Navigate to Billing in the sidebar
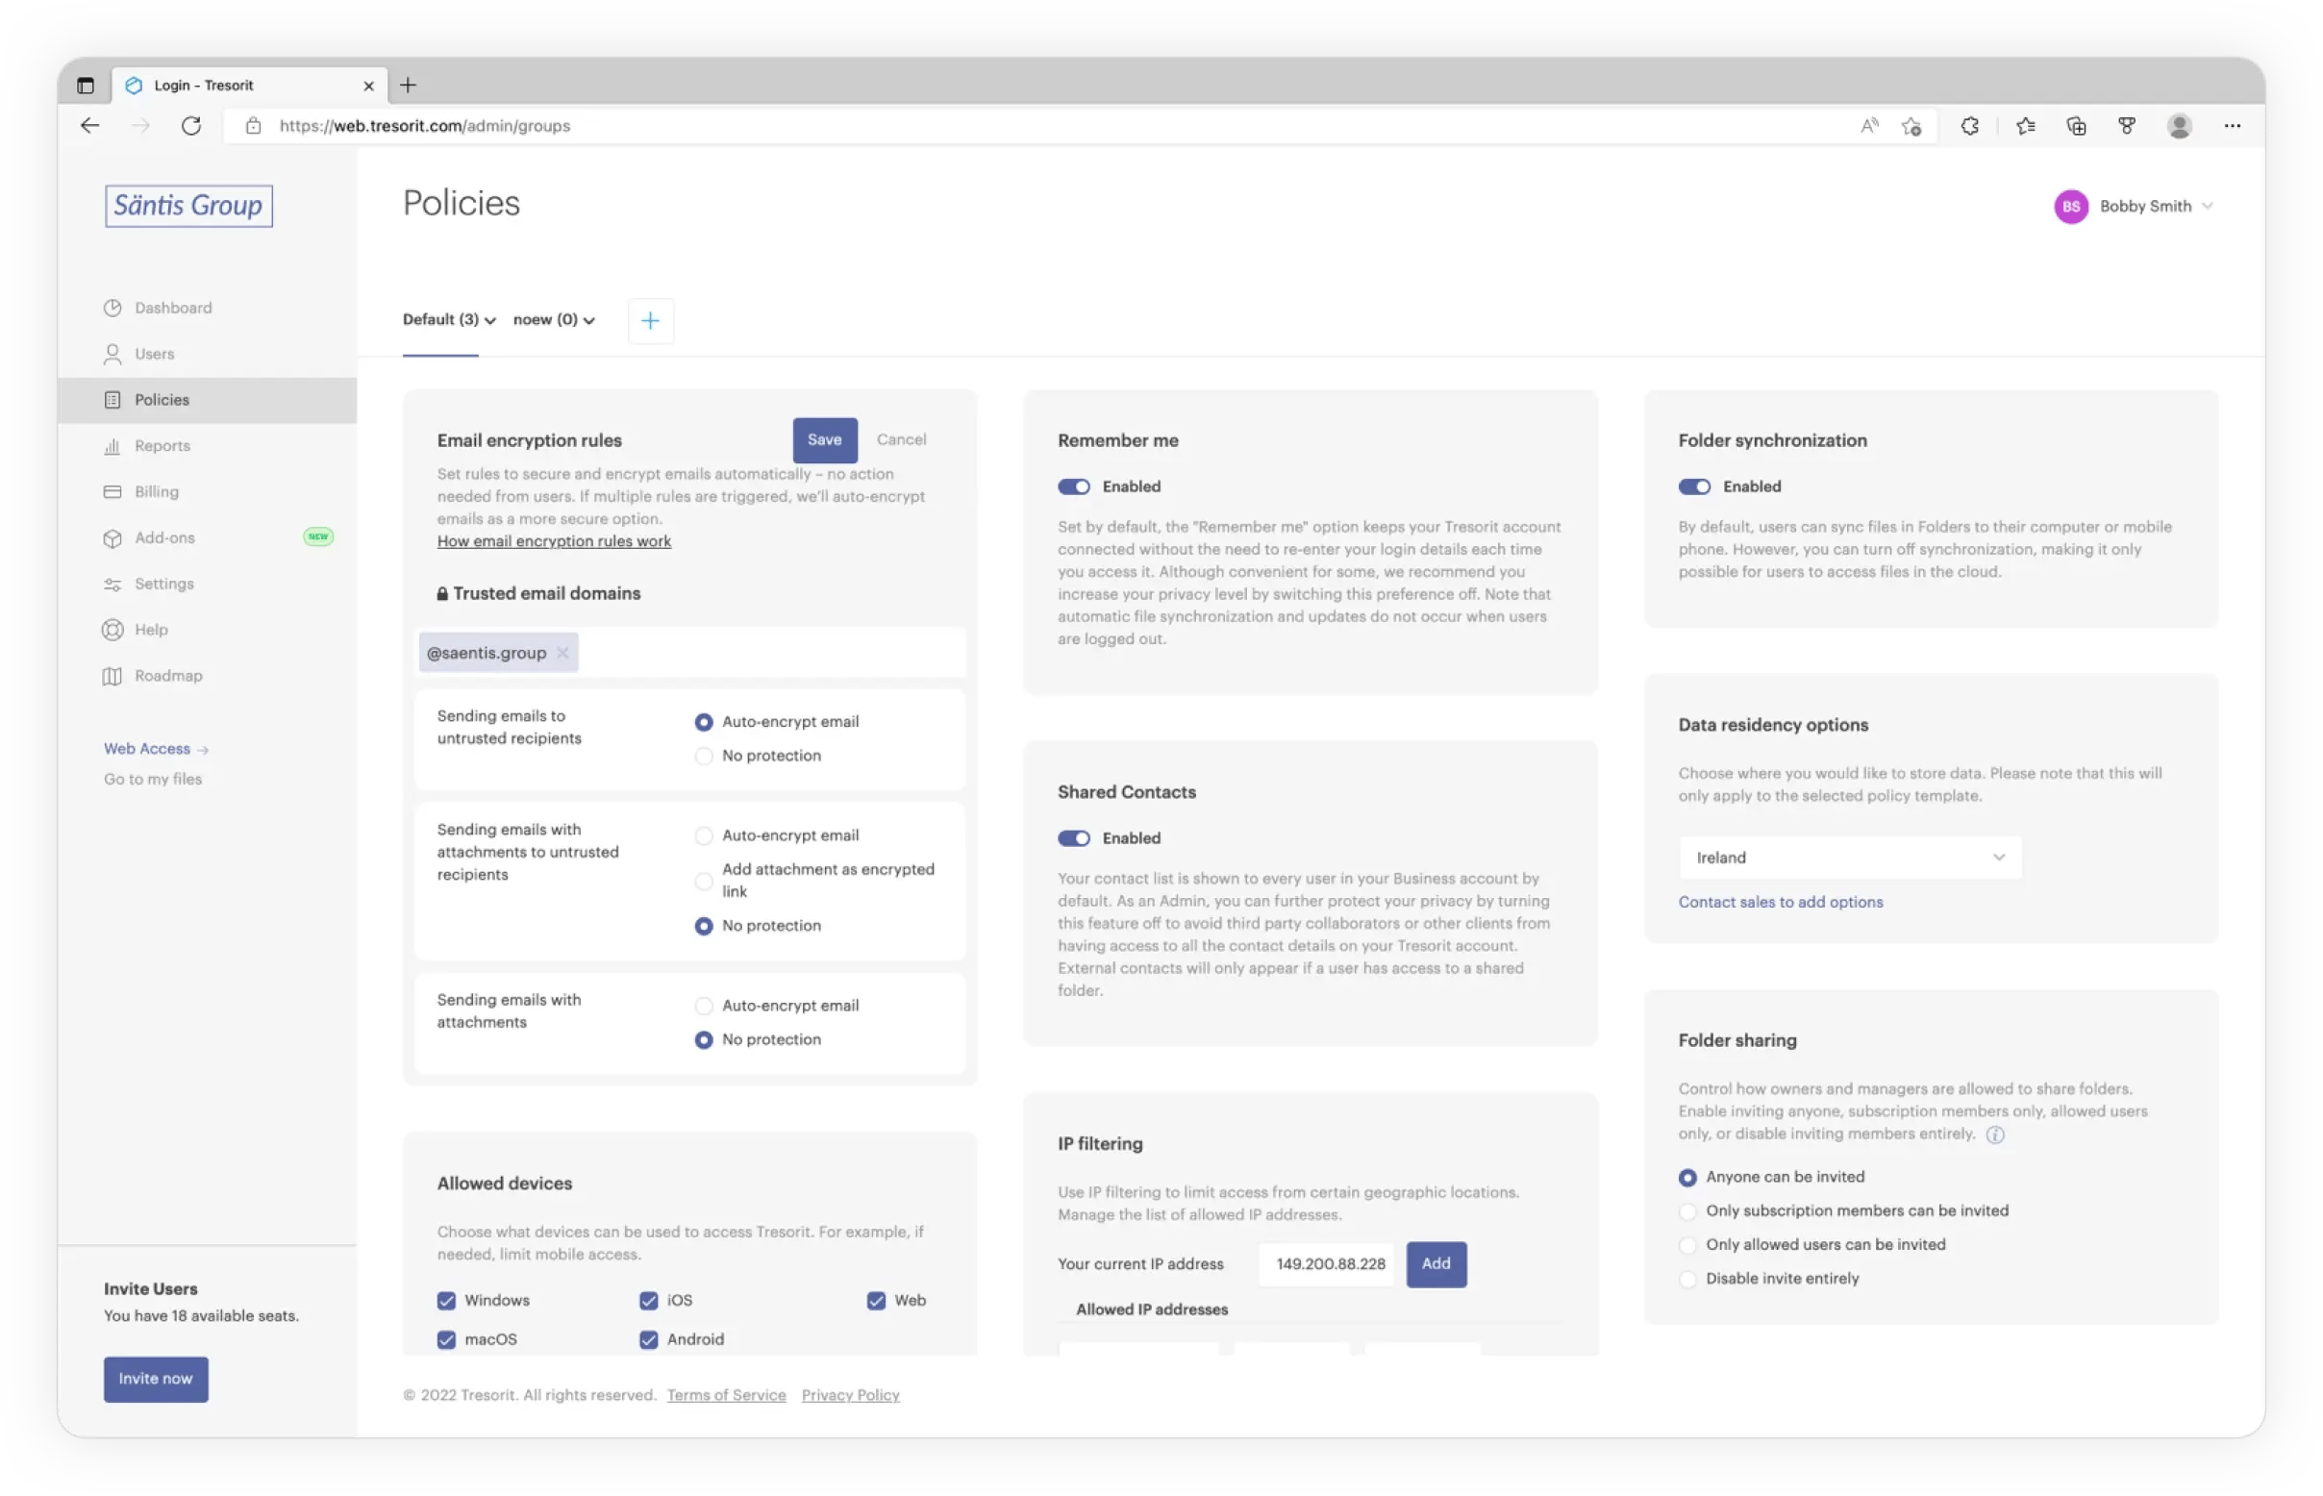 [x=207, y=491]
